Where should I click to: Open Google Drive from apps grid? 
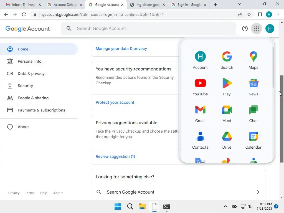click(227, 140)
